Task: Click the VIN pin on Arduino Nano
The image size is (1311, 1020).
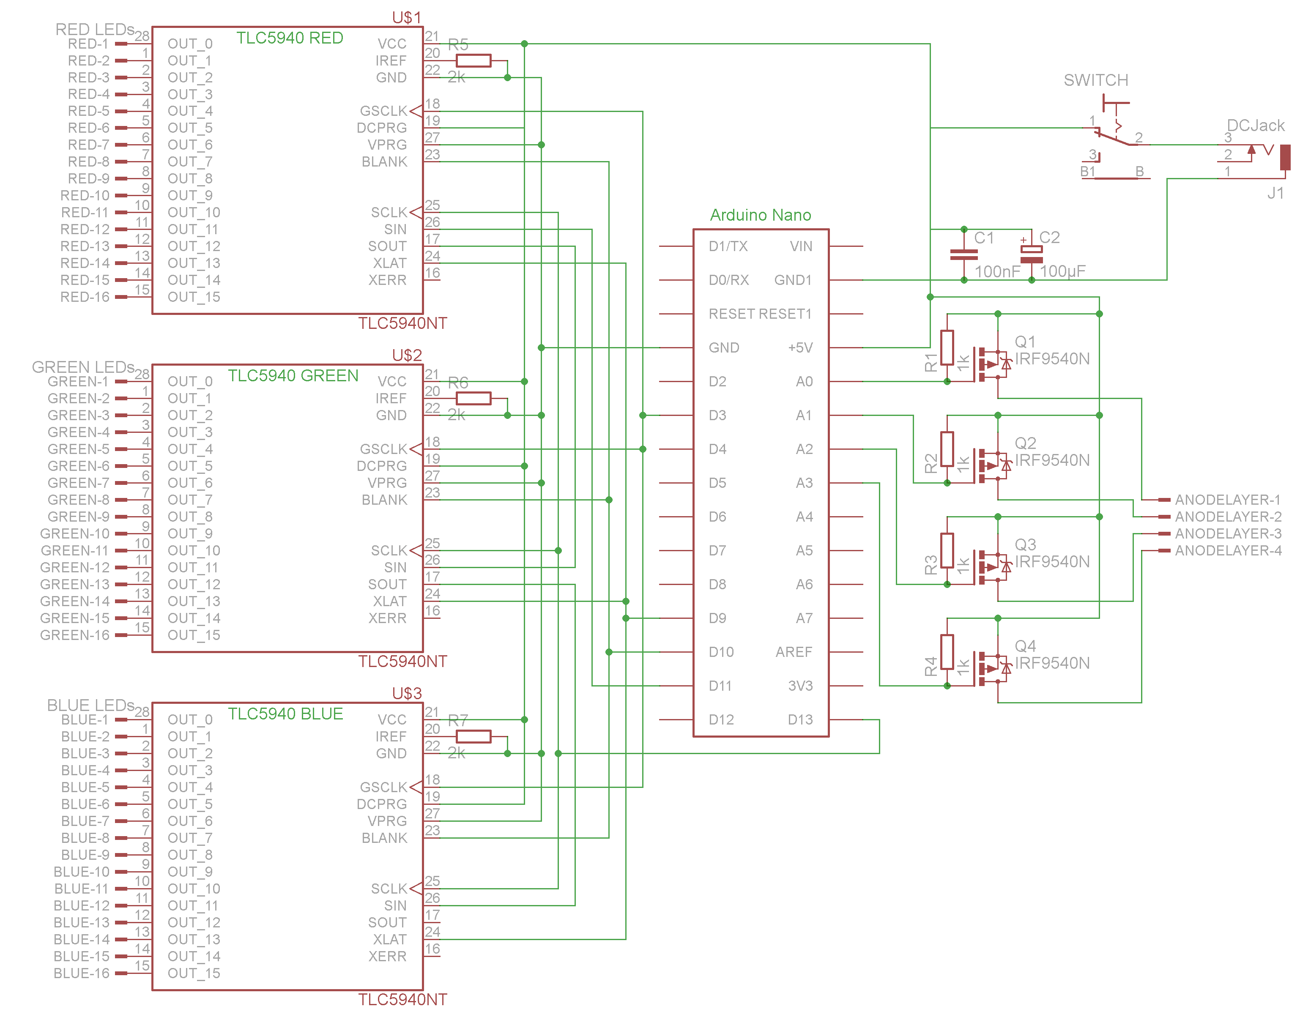Action: pyautogui.click(x=846, y=246)
